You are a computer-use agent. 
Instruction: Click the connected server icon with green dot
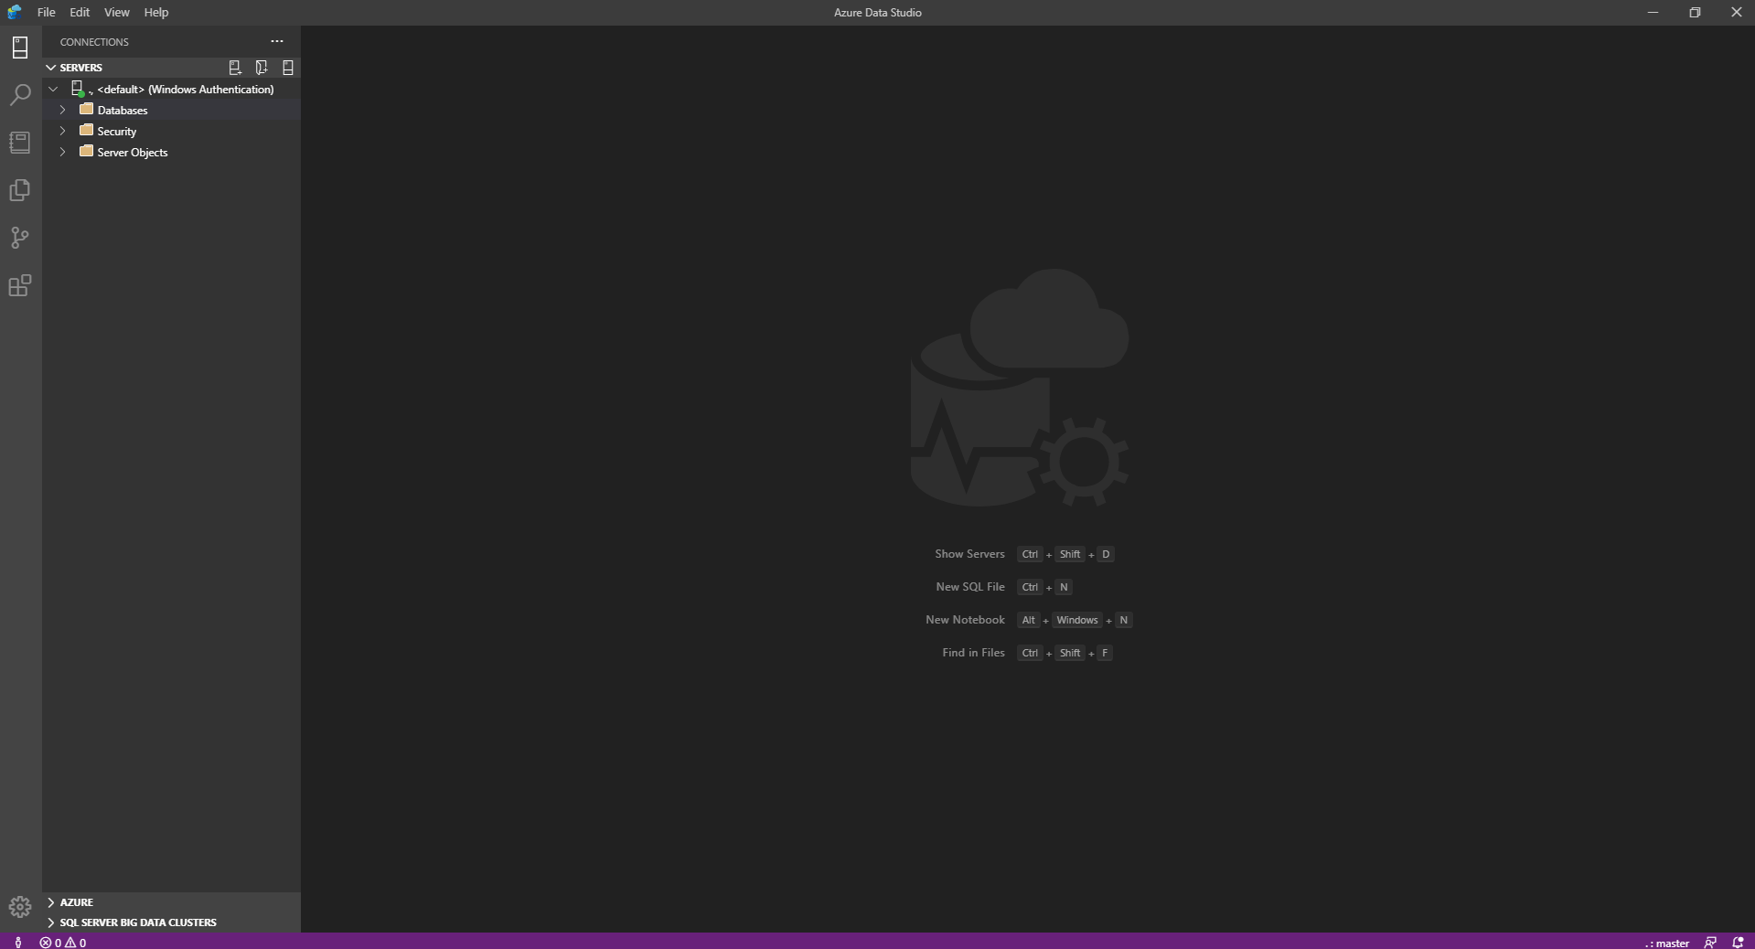point(79,89)
